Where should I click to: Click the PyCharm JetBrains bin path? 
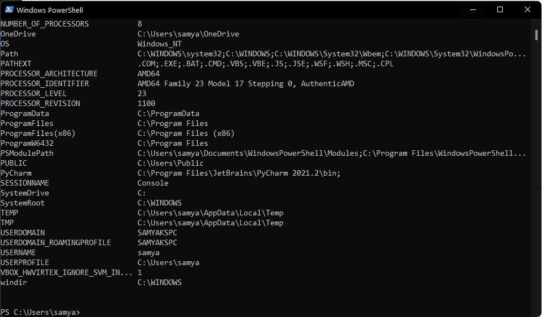[239, 173]
